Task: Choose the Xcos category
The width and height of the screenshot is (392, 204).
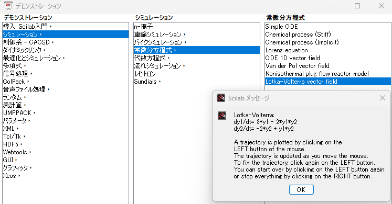Action: [66, 176]
